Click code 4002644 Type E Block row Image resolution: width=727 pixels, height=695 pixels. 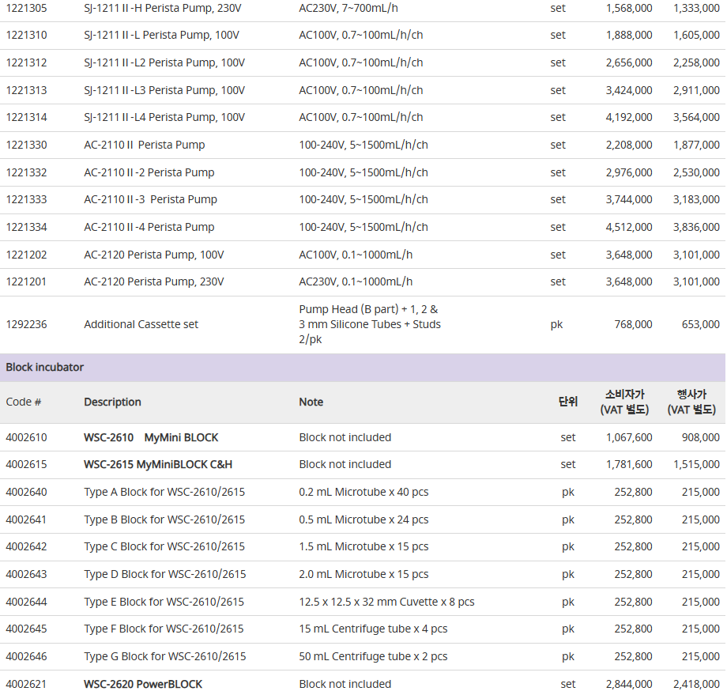(363, 602)
